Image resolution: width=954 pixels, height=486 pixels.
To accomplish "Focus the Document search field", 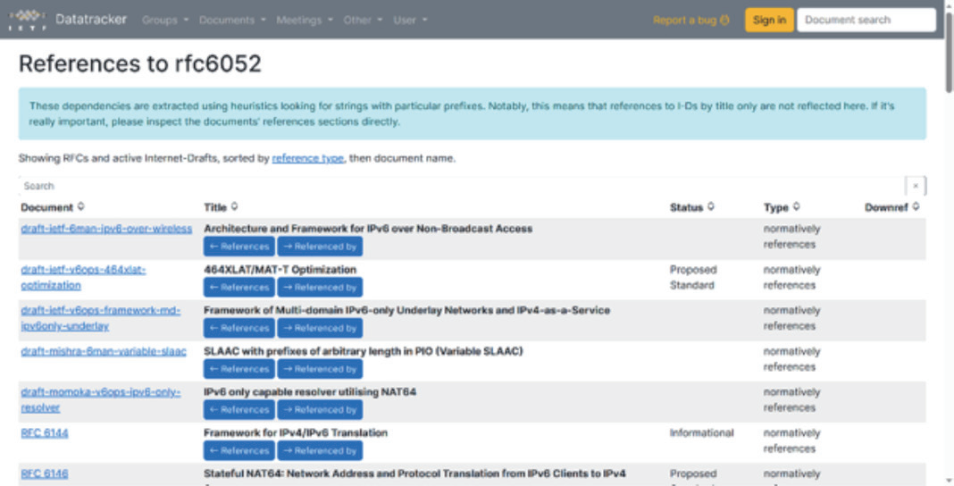I will tap(866, 20).
